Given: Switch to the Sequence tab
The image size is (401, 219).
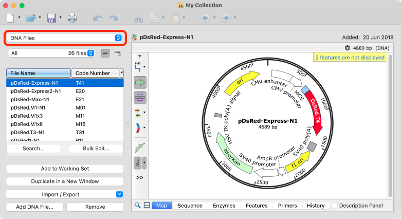Looking at the screenshot, I should pos(190,206).
